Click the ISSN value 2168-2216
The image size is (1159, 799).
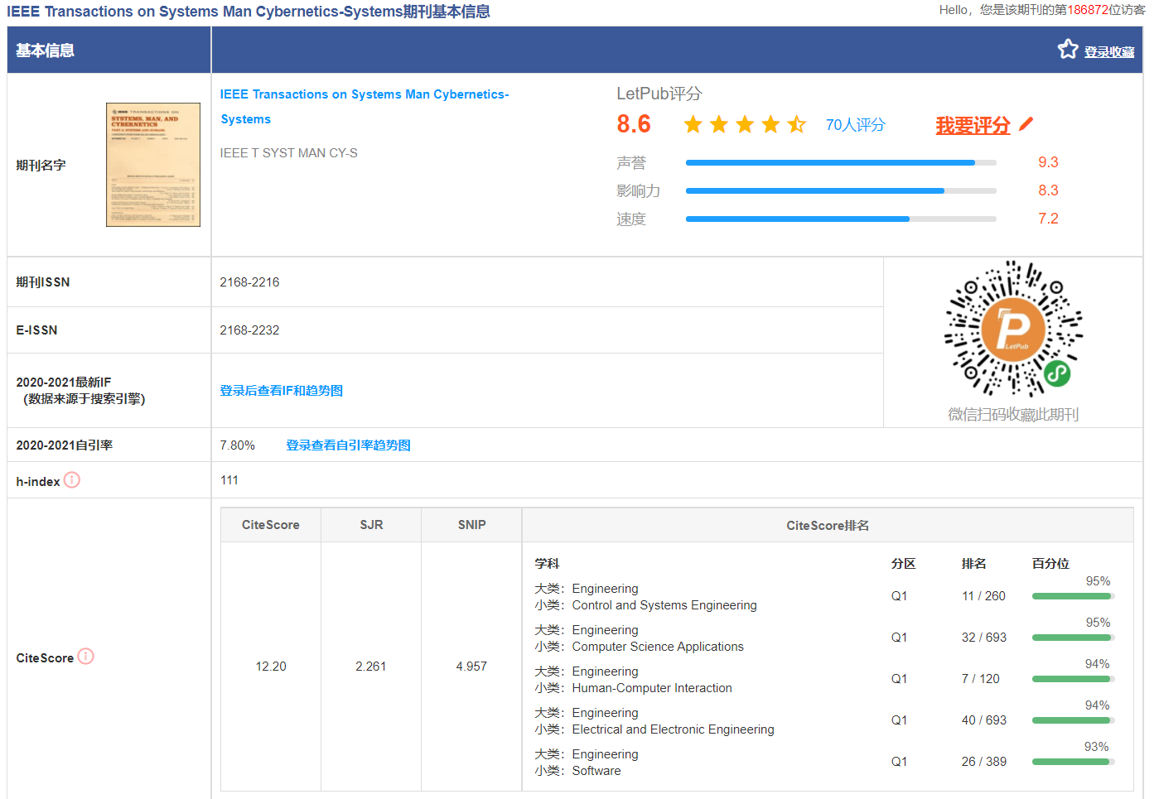(249, 282)
